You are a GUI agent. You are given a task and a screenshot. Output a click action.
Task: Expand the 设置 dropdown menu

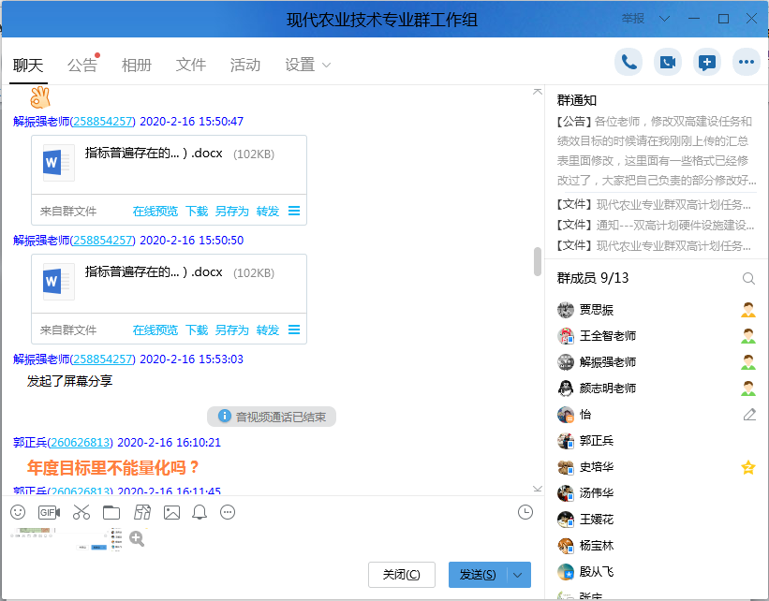click(x=326, y=66)
